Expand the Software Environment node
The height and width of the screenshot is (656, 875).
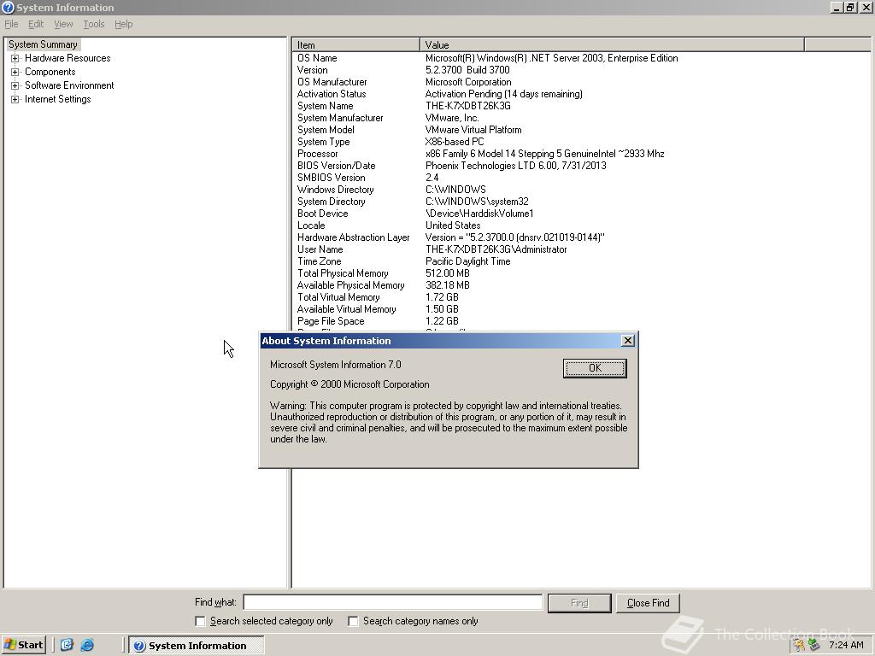[x=15, y=85]
